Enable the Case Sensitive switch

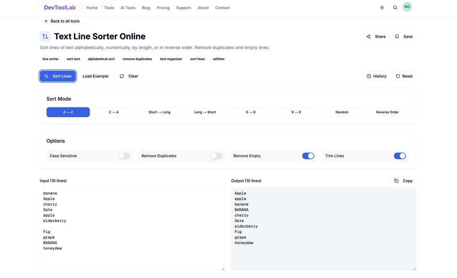pyautogui.click(x=125, y=156)
